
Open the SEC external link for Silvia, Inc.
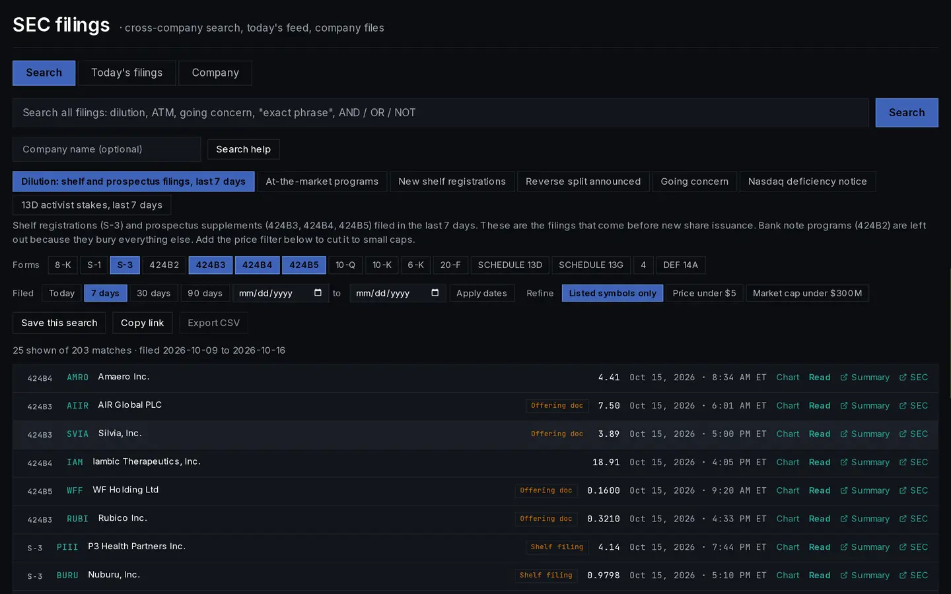[x=913, y=434]
